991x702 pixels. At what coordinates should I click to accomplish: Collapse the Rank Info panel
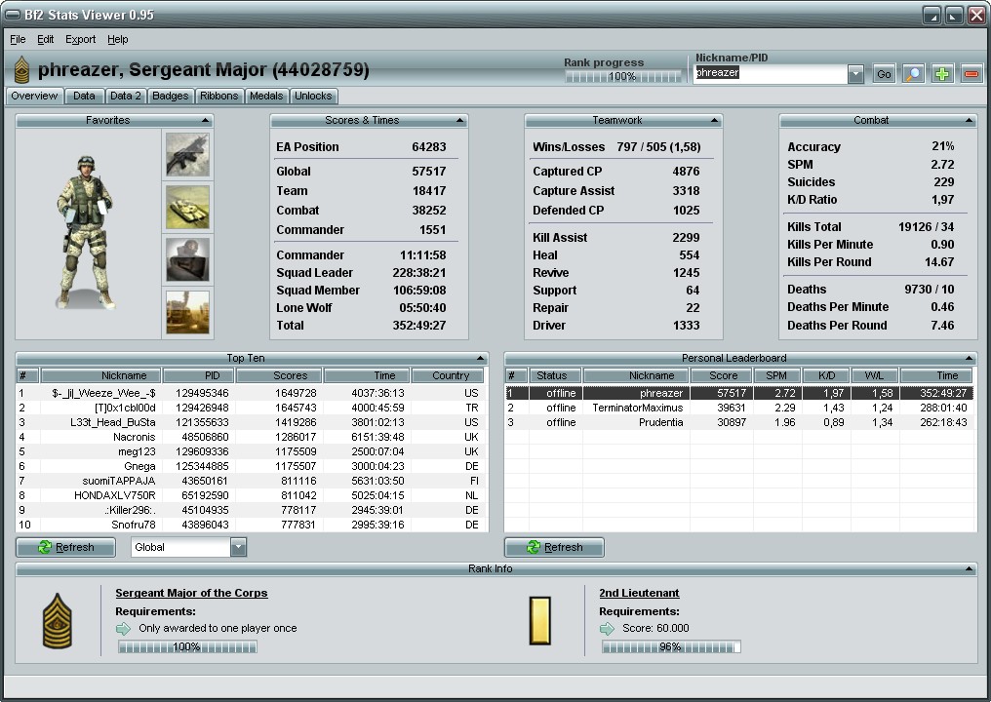pyautogui.click(x=969, y=569)
